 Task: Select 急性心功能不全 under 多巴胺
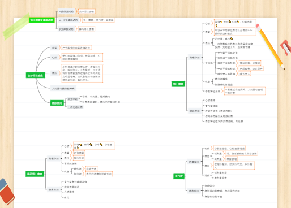pyautogui.click(x=213, y=197)
